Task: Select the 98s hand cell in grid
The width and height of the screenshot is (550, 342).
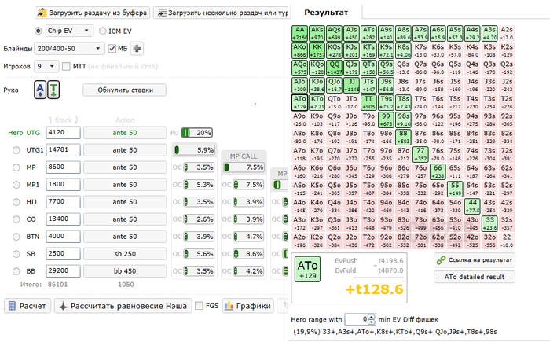Action: 403,120
